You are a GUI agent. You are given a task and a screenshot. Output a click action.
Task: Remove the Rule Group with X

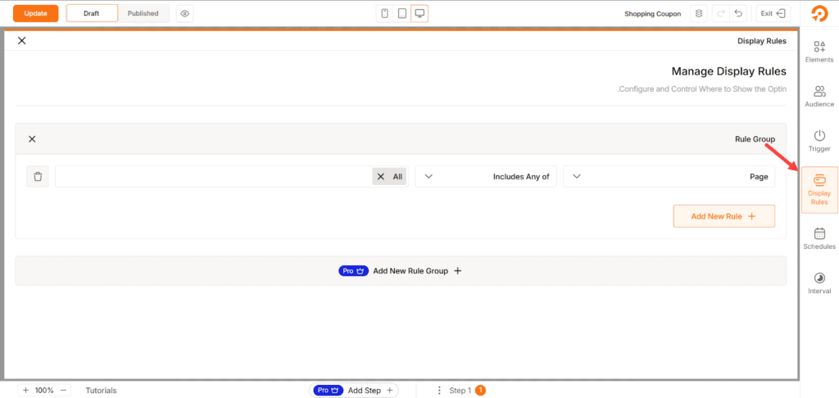point(32,139)
